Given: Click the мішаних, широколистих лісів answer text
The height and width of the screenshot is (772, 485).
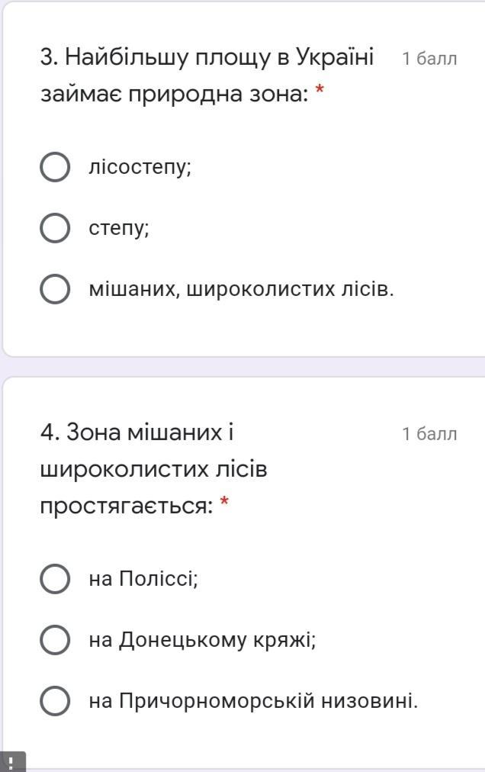Looking at the screenshot, I should pos(241,289).
